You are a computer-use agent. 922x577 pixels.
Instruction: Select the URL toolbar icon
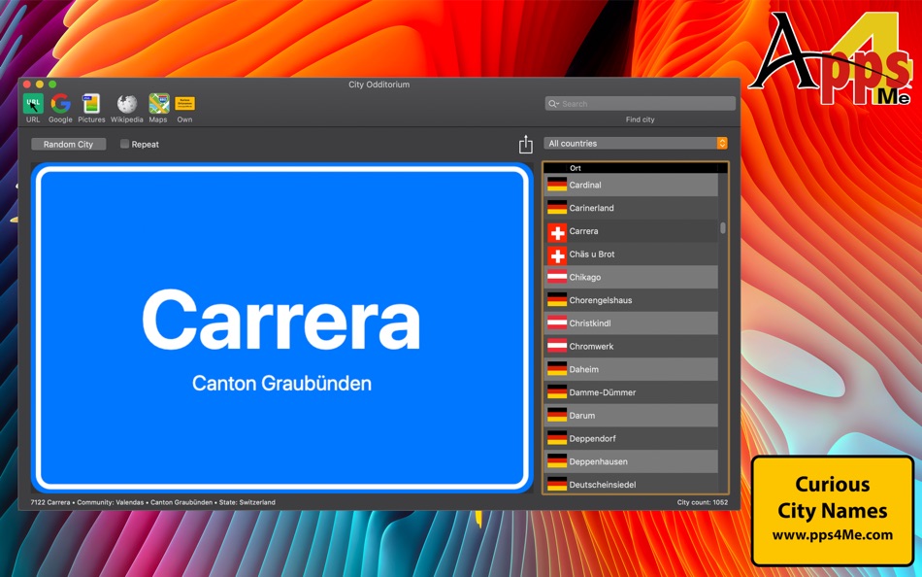click(x=32, y=105)
